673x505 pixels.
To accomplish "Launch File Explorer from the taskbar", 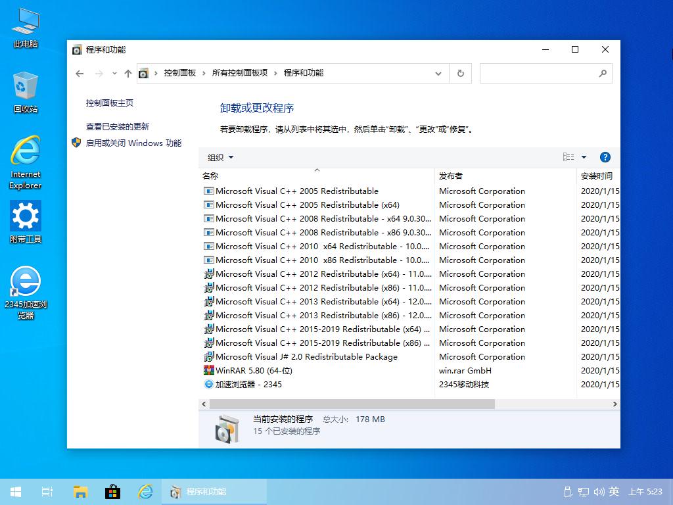I will [x=80, y=492].
